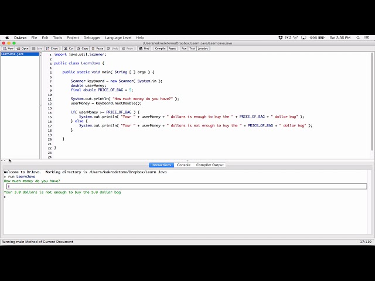
Task: Click the 'public static void main' line
Action: click(108, 72)
